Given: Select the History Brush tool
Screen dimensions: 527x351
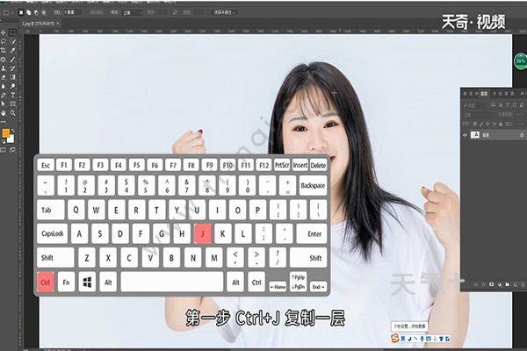Looking at the screenshot, I should (13, 68).
